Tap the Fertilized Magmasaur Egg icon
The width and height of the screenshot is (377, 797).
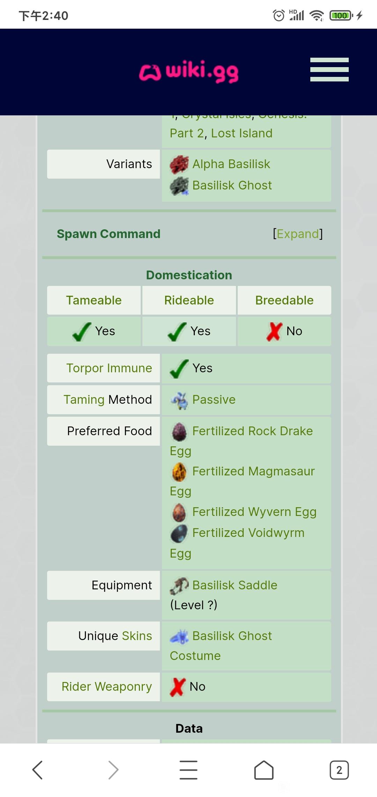click(179, 472)
